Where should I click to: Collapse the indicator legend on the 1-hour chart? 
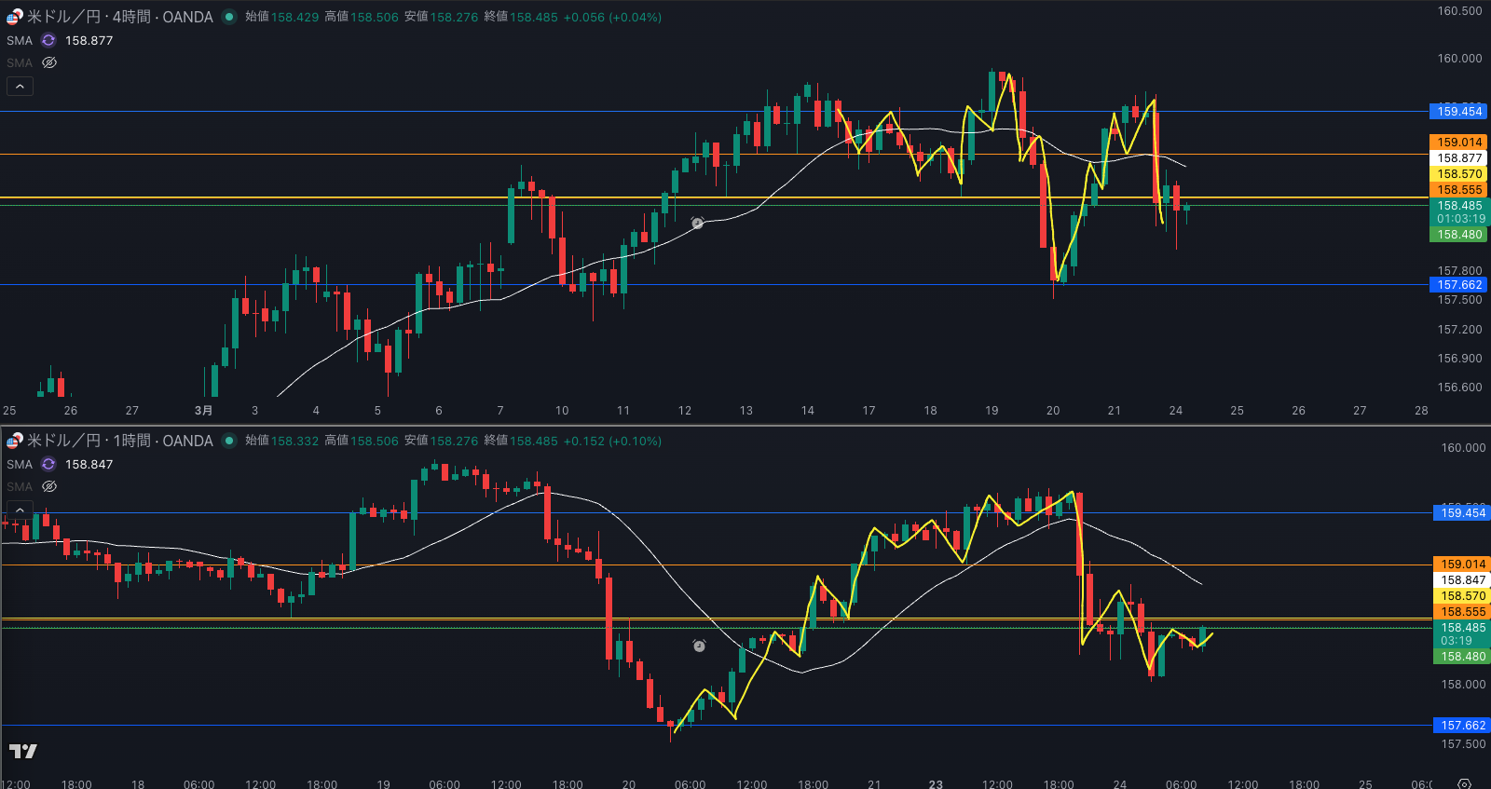coord(21,510)
